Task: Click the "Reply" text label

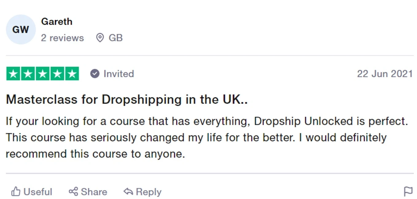Action: coord(149,192)
